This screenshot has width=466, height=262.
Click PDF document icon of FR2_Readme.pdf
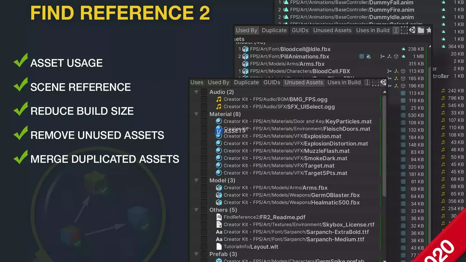(219, 217)
